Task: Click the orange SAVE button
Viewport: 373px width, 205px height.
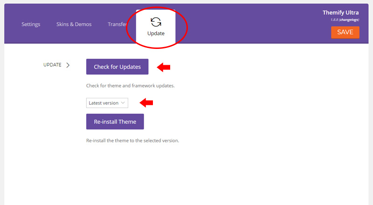Action: click(x=345, y=32)
